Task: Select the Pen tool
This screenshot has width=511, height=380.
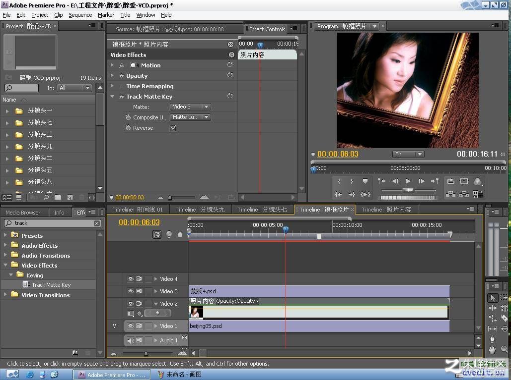Action: pyautogui.click(x=492, y=339)
